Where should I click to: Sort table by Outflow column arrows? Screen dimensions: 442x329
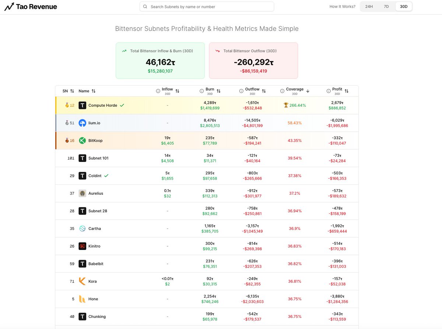tap(264, 91)
